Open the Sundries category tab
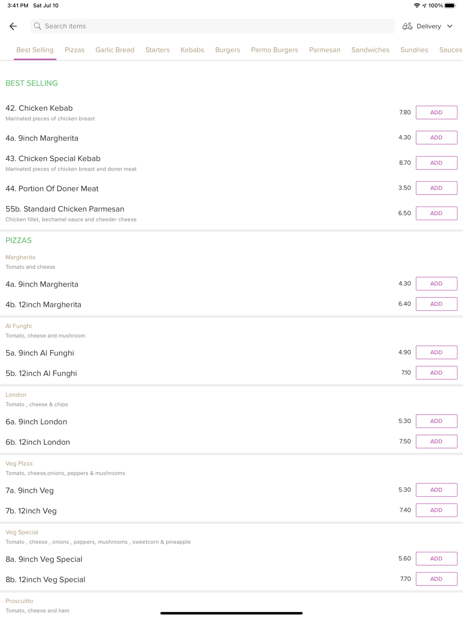This screenshot has height=618, width=463. coord(414,50)
